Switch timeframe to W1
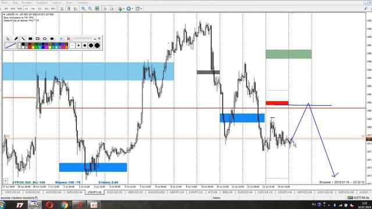The width and height of the screenshot is (372, 209). pyautogui.click(x=46, y=9)
